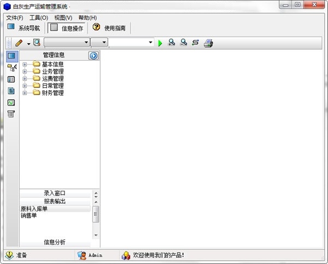Viewport: 328px width, 264px height.
Task: Click the report list scroll down arrow
Action: pos(96,235)
